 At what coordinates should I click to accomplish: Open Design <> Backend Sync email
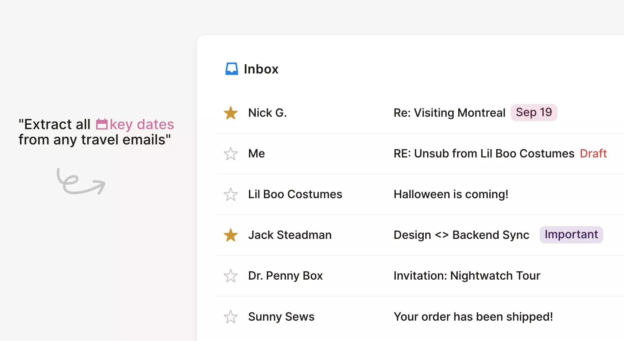click(461, 235)
